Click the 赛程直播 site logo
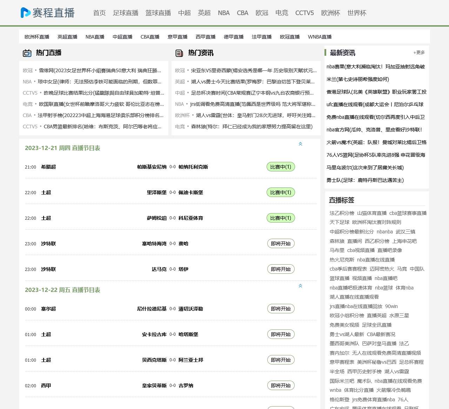449x409 pixels. click(x=47, y=13)
